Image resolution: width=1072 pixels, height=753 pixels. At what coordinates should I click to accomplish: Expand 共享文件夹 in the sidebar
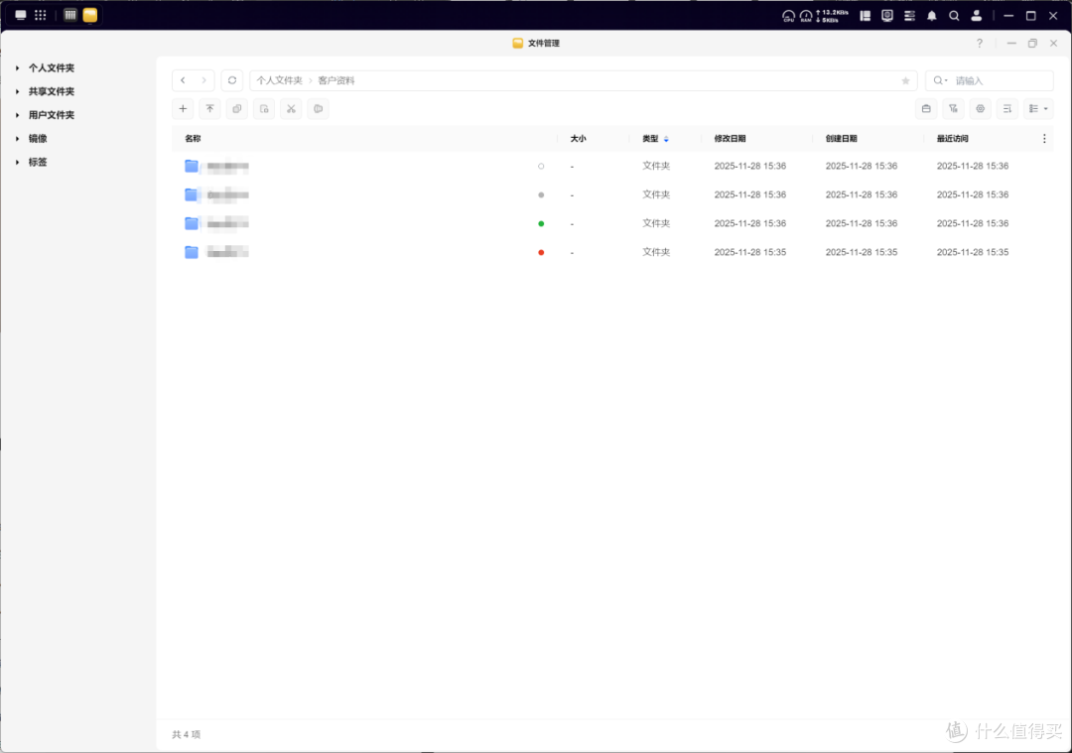[x=17, y=91]
